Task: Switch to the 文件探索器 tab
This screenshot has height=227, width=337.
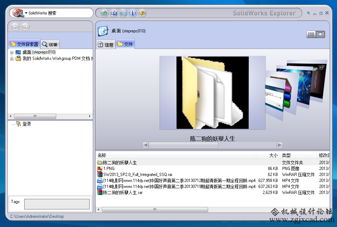Action: pyautogui.click(x=25, y=44)
